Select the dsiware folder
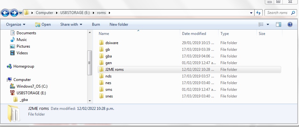Screen dimensions: 299x127 pos(112,43)
